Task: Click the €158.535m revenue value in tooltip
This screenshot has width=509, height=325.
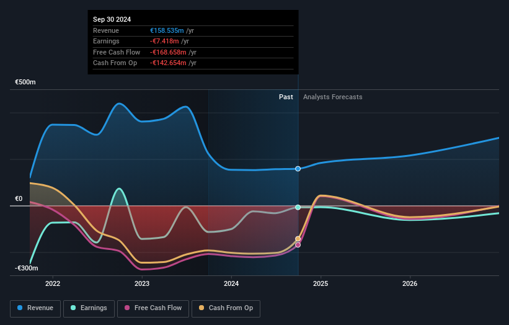Action: point(167,30)
